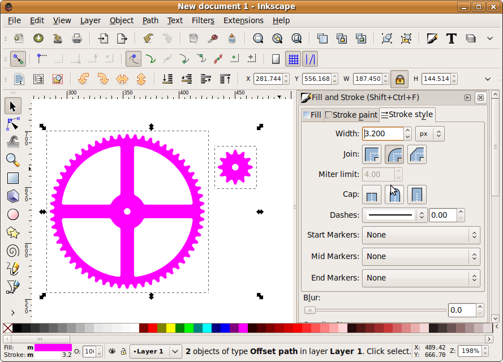503x362 pixels.
Task: Switch to the Fill tab
Action: click(x=312, y=115)
